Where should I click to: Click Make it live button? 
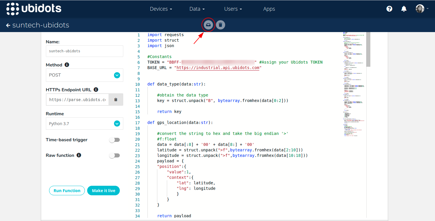point(104,191)
